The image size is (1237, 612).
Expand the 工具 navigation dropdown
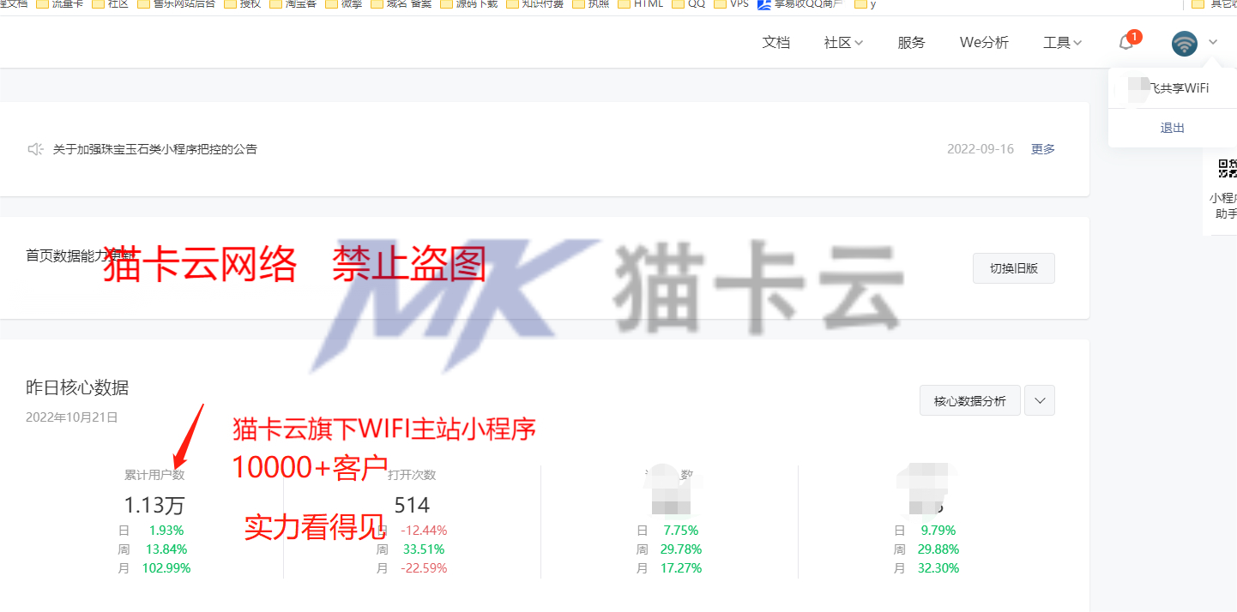click(x=1062, y=42)
